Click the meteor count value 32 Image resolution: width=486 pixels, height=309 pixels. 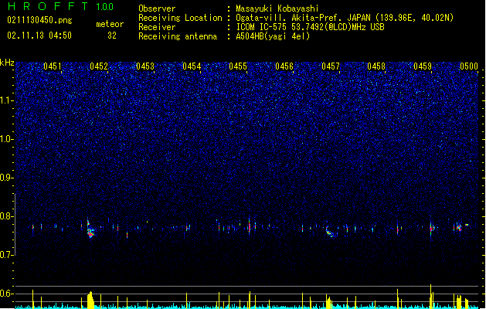(112, 36)
